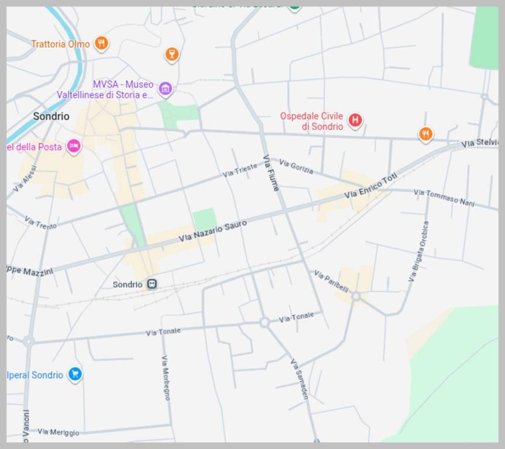Click the Via Paribelli street label
This screenshot has width=505, height=449.
[331, 282]
